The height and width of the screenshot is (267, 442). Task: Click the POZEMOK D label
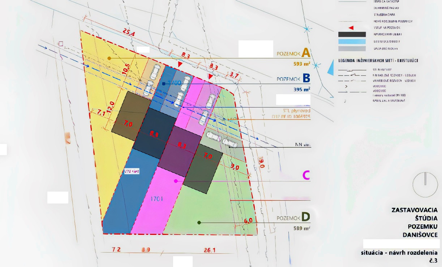[293, 218]
